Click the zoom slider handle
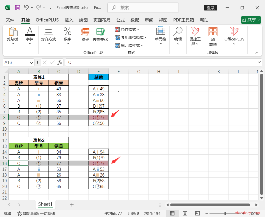The height and width of the screenshot is (217, 265). pyautogui.click(x=225, y=214)
